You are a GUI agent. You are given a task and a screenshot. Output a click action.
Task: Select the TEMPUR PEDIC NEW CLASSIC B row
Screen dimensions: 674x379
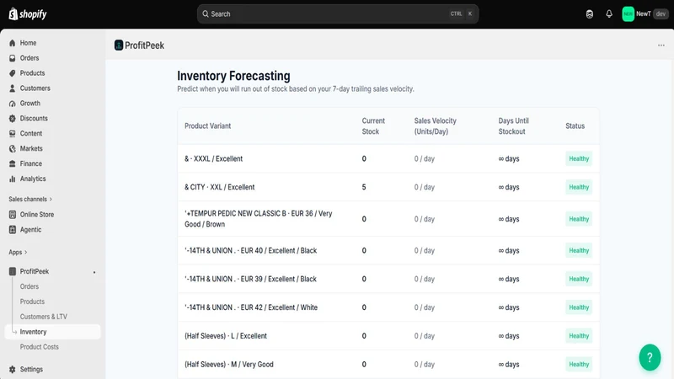pyautogui.click(x=388, y=219)
